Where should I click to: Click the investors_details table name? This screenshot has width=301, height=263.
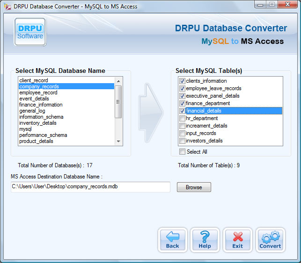coord(204,141)
